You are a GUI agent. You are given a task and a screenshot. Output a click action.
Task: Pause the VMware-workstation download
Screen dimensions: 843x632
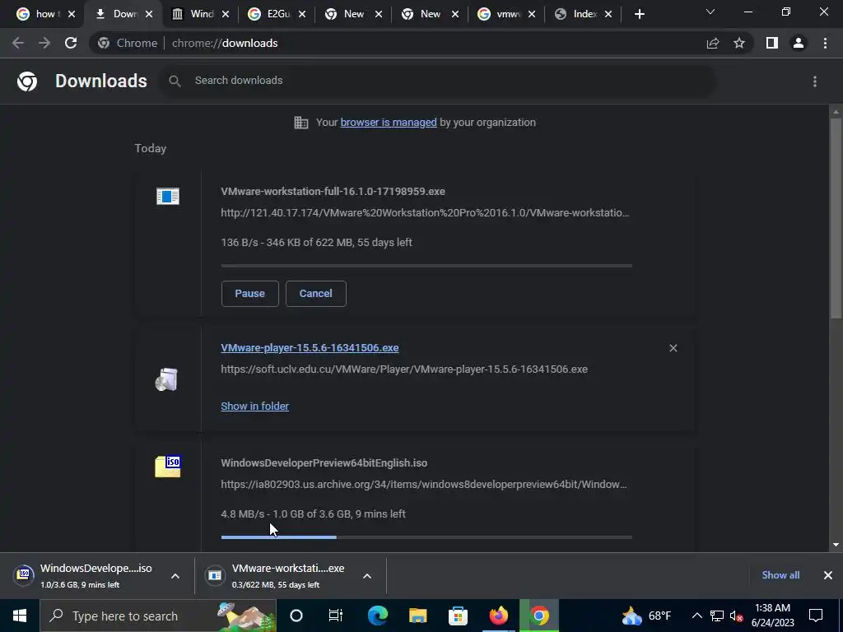(x=250, y=294)
